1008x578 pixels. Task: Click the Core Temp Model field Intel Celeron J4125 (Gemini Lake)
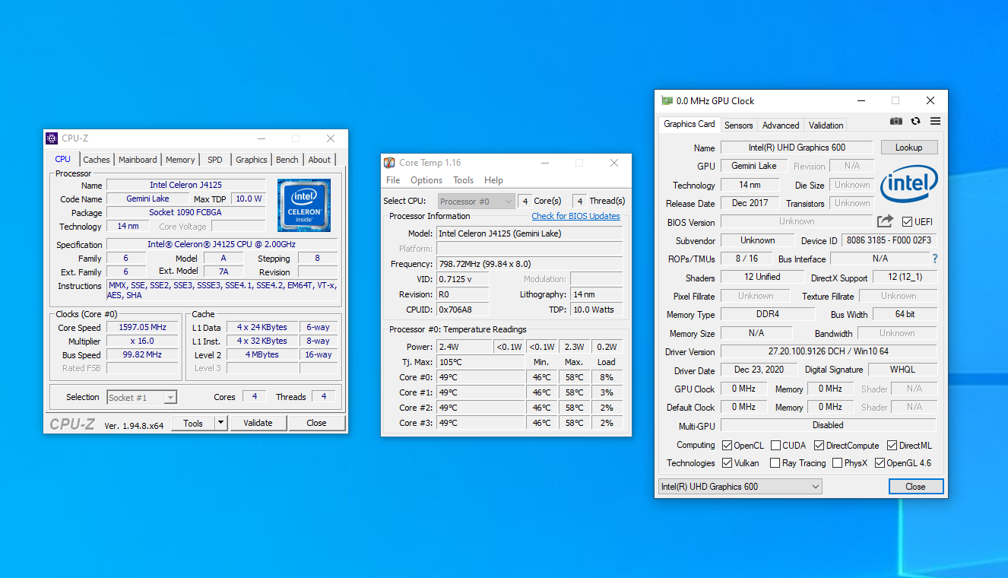pos(529,233)
